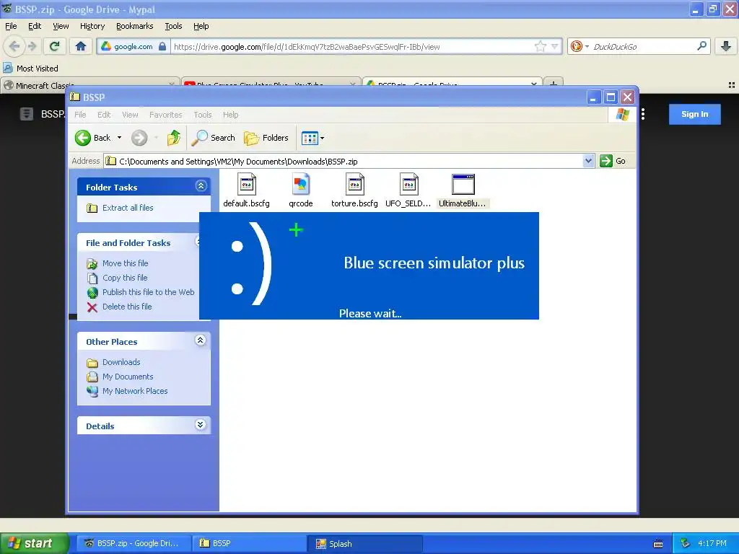739x554 pixels.
Task: Expand the Details panel
Action: [201, 424]
